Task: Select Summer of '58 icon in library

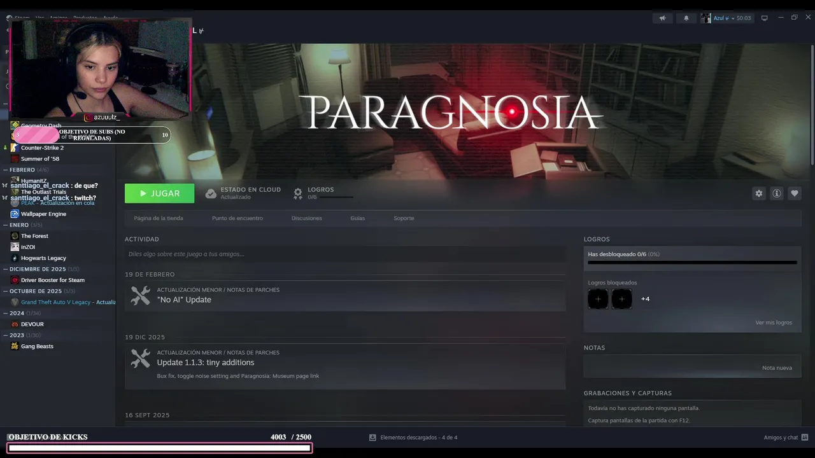Action: (x=15, y=159)
